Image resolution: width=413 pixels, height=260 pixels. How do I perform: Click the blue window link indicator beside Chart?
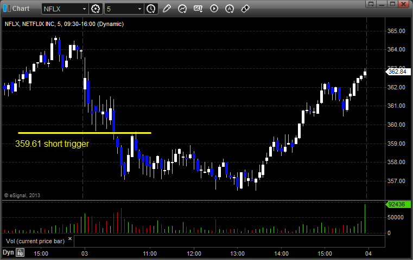pos(7,9)
